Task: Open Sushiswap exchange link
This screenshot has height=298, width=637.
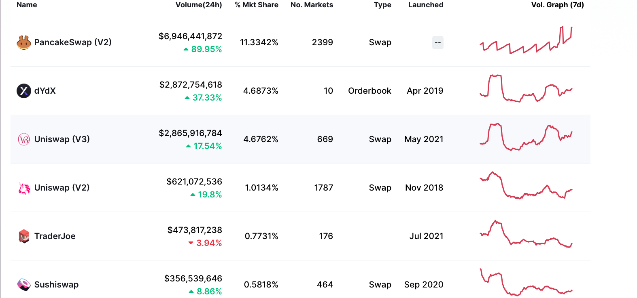Action: click(56, 285)
